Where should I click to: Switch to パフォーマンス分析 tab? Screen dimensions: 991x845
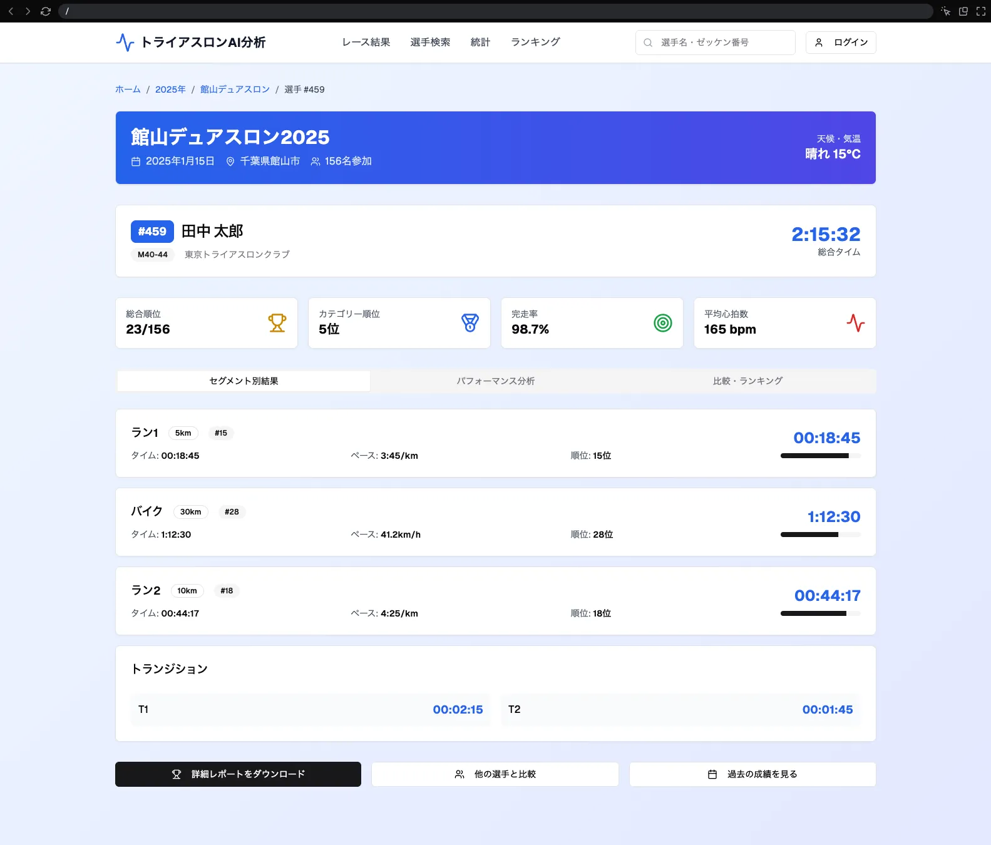tap(495, 381)
